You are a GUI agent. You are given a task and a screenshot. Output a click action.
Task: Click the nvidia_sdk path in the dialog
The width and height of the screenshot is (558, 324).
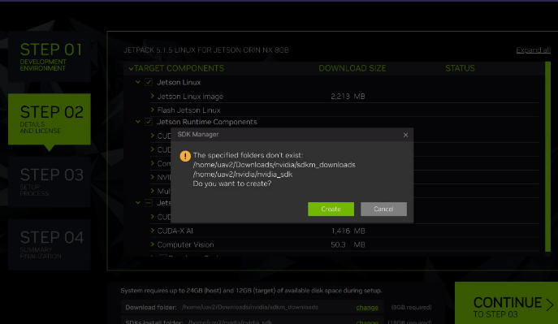(243, 175)
